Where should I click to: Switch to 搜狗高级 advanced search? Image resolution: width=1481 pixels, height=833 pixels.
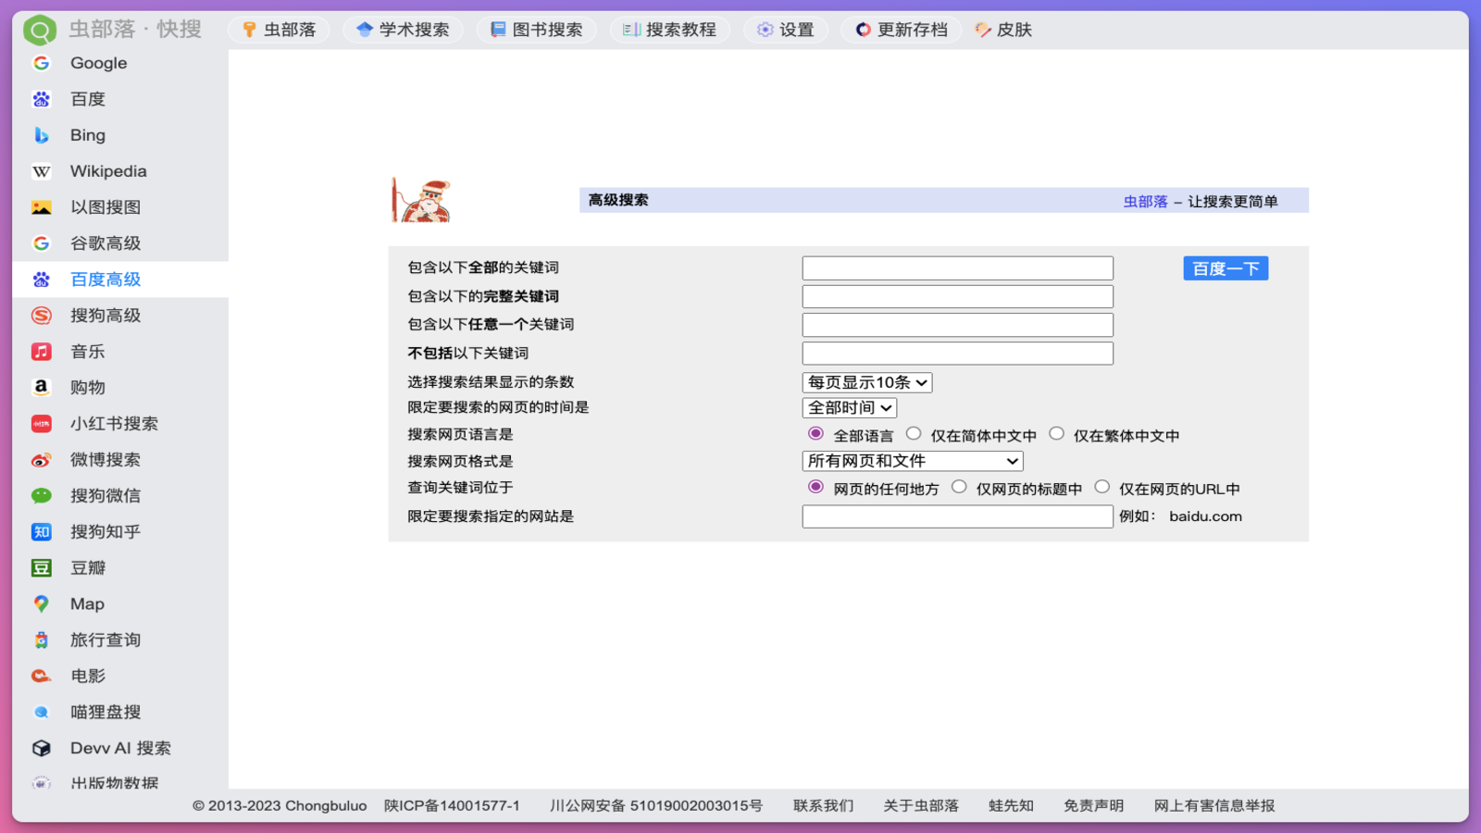point(105,315)
